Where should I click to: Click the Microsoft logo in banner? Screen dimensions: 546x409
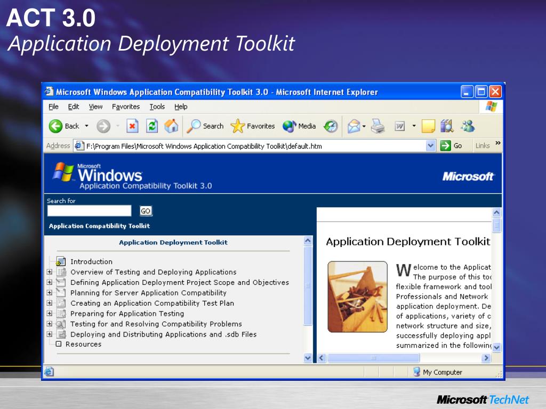coord(468,176)
